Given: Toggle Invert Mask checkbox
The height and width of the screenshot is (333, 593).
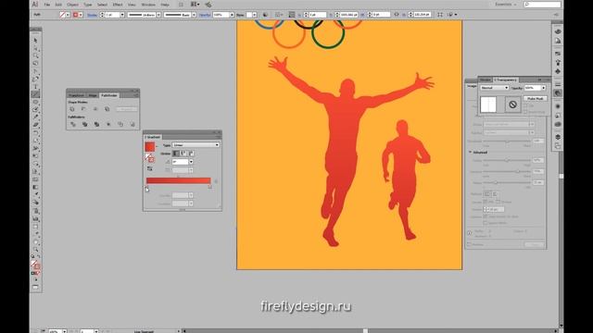Looking at the screenshot, I should coord(525,112).
